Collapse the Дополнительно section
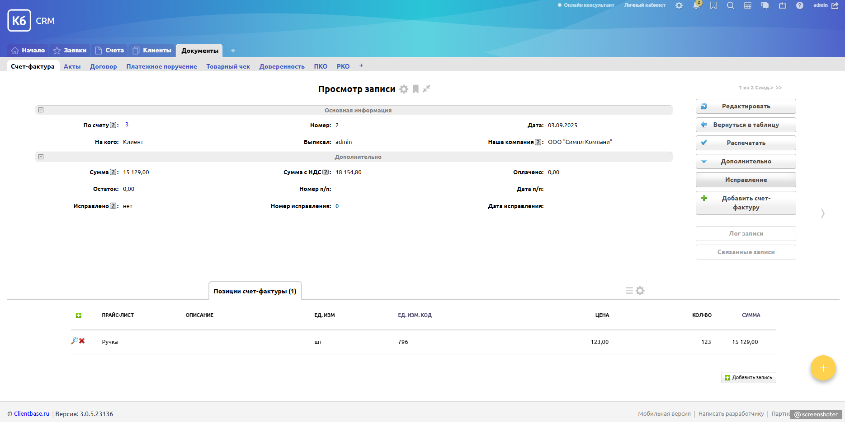Viewport: 845px width, 422px height. point(41,157)
